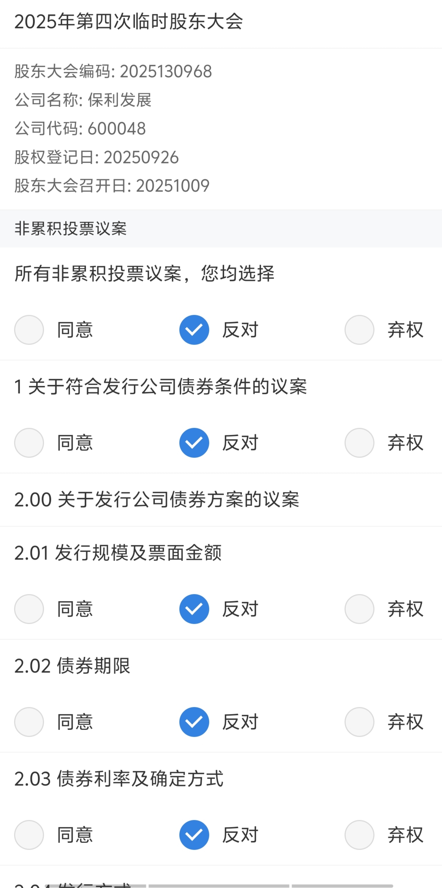Image resolution: width=442 pixels, height=888 pixels.
Task: Tap the 非累积投票议案 section header
Action: coord(71,228)
